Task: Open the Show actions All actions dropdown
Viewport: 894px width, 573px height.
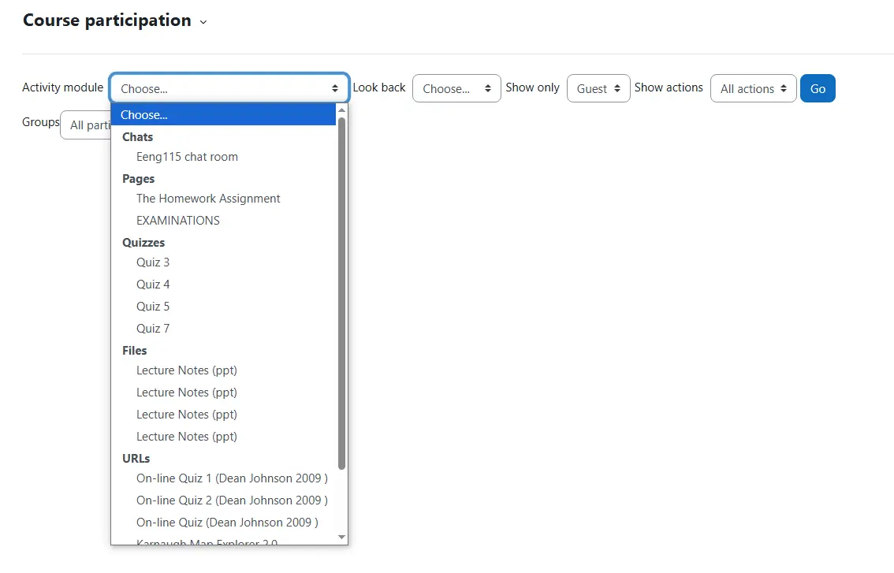Action: click(753, 88)
